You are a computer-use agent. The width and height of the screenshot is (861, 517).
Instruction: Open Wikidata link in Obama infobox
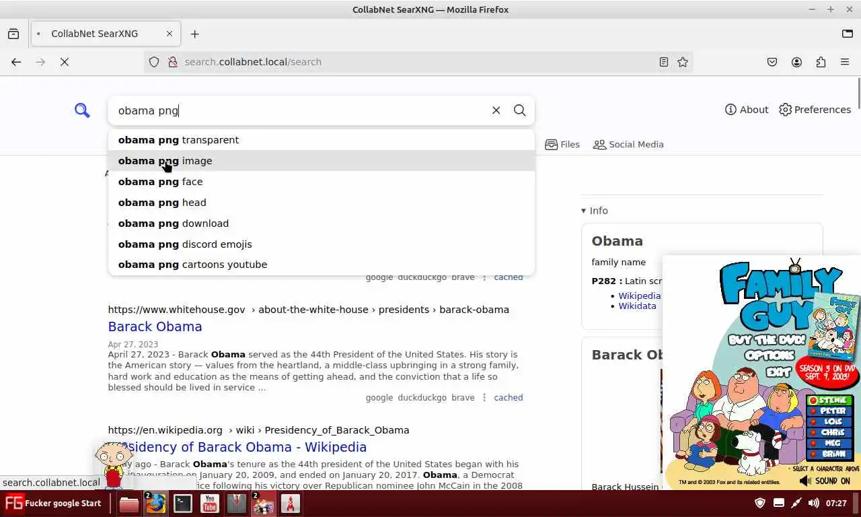(x=637, y=306)
